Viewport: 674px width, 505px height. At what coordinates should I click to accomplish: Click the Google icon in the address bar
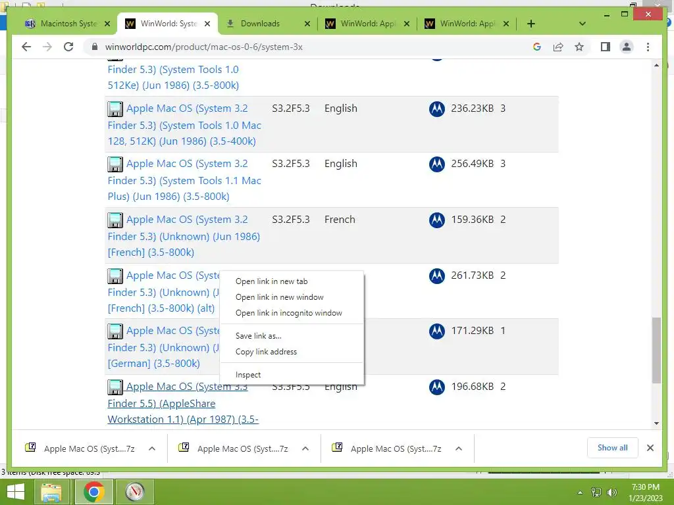[x=537, y=47]
